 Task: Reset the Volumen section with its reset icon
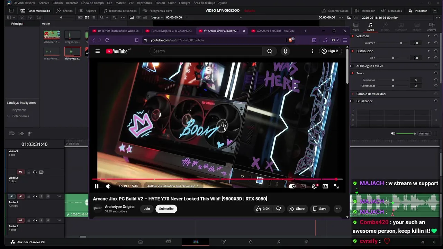click(x=436, y=36)
